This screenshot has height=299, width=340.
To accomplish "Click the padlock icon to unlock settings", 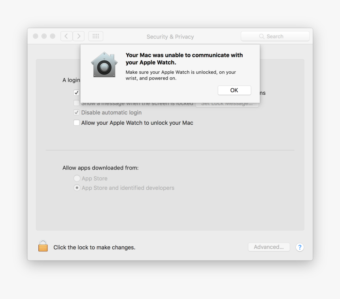I will coord(43,246).
